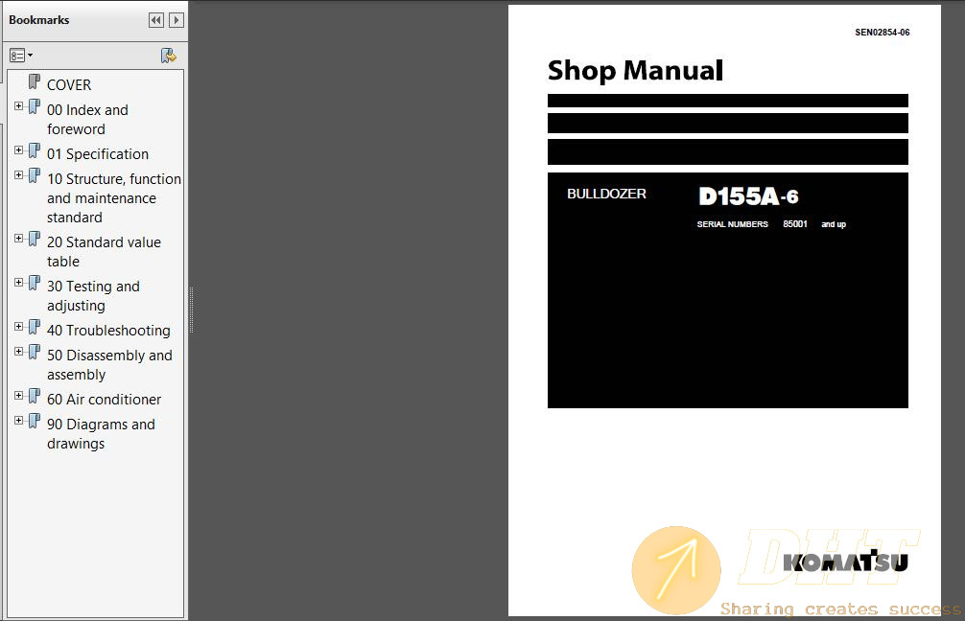
Task: Open 50 Disassembly and assembly section
Action: coord(109,364)
